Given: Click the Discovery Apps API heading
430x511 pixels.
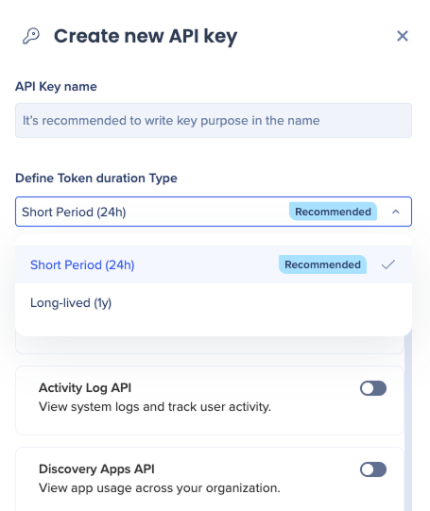Looking at the screenshot, I should click(96, 468).
